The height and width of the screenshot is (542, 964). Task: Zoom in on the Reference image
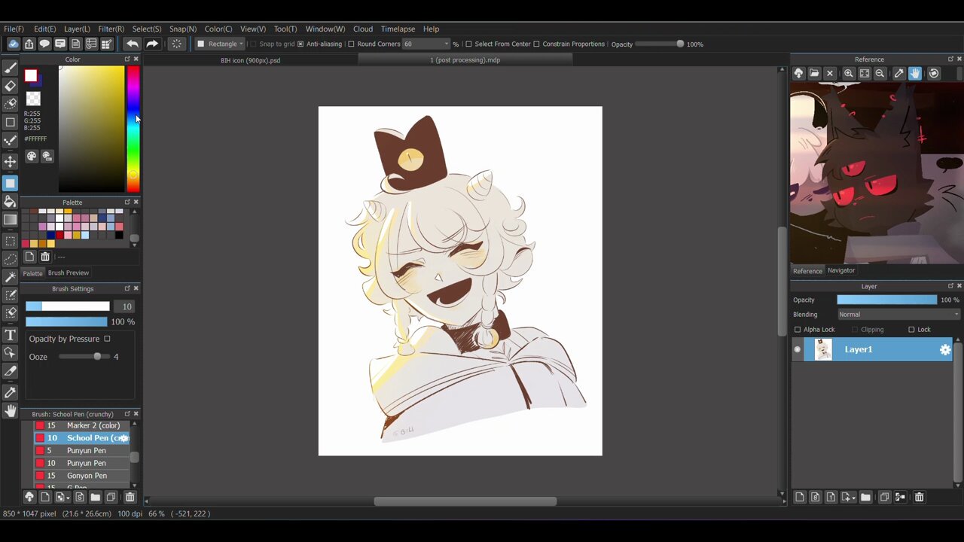[x=849, y=73]
